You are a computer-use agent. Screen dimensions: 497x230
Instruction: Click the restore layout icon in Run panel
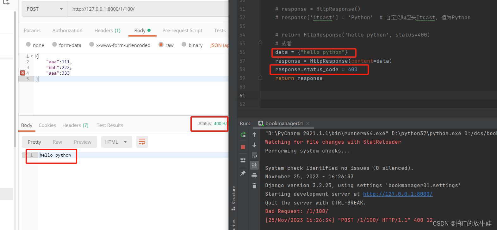click(243, 160)
